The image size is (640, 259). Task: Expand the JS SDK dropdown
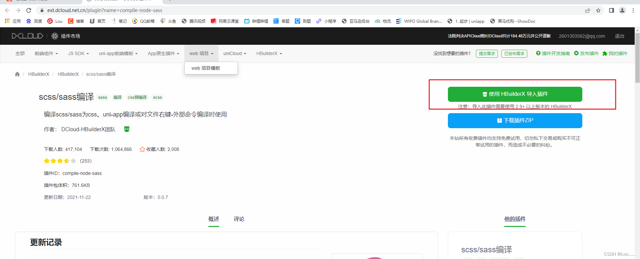coord(78,53)
